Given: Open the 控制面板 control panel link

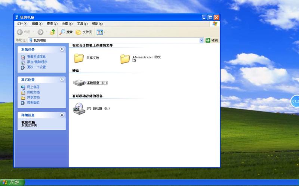Looking at the screenshot, I should point(33,102).
